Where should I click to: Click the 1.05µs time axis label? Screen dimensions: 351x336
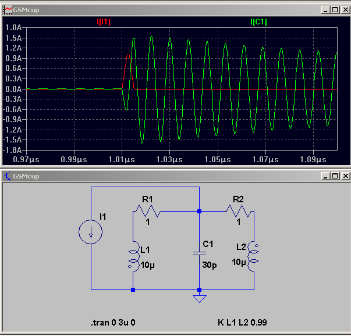click(218, 160)
